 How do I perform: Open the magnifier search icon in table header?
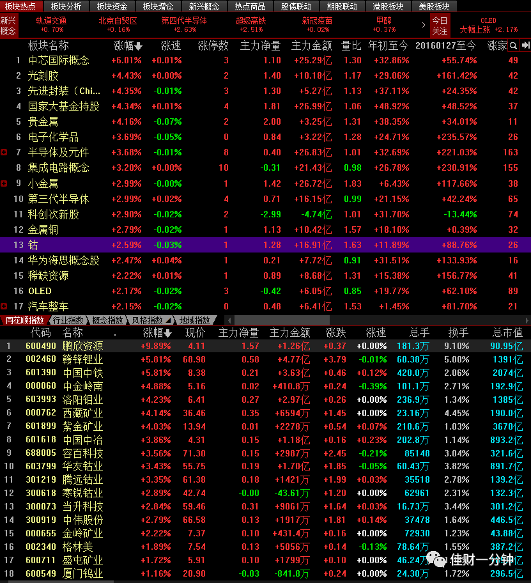pos(513,46)
